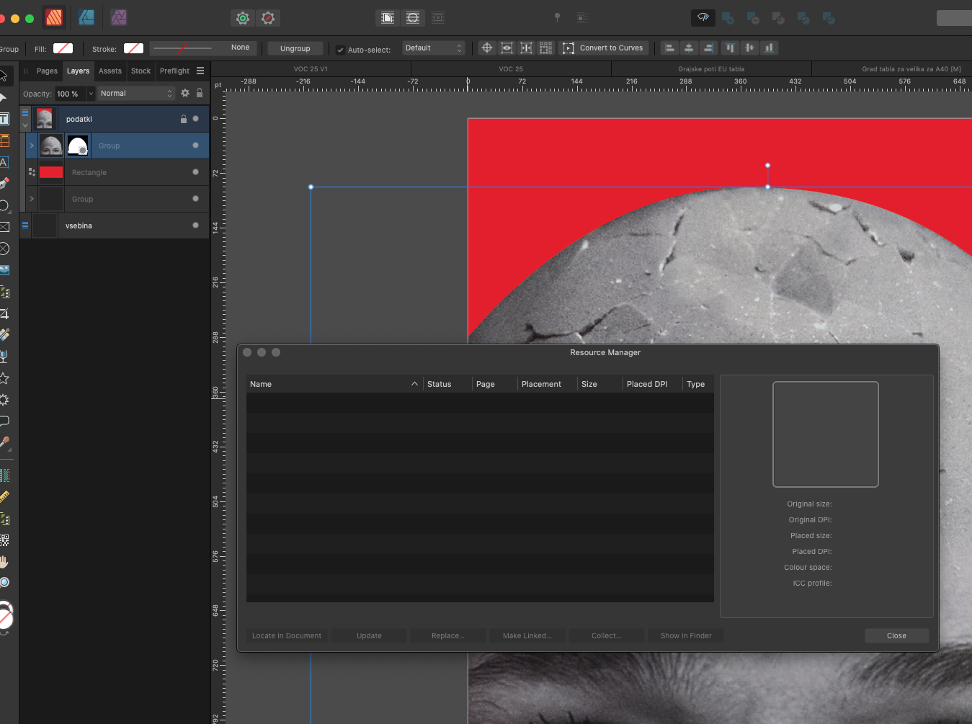The width and height of the screenshot is (972, 724).
Task: Select the red Rectangle layer thumbnail
Action: (51, 172)
